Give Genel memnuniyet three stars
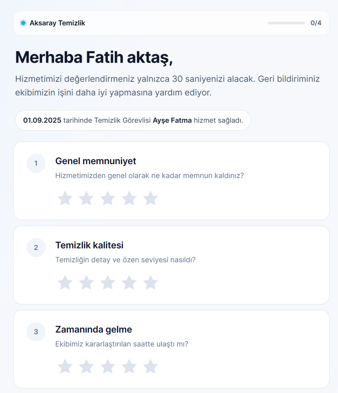Image resolution: width=338 pixels, height=393 pixels. (x=108, y=198)
